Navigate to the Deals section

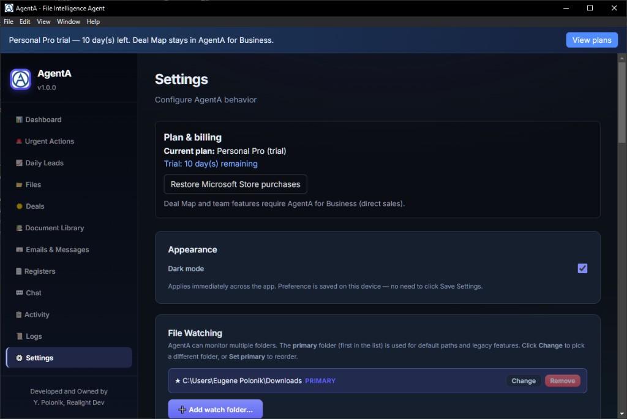click(69, 206)
